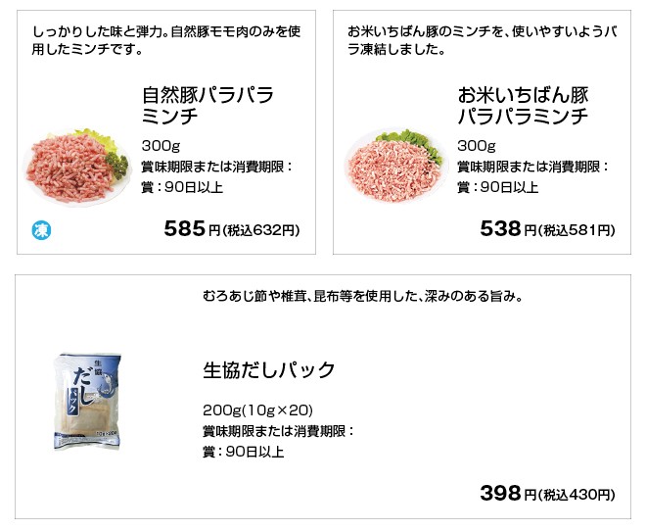Click the tax-included price 税込632円
Screen dimensions: 646x530
click(x=262, y=231)
